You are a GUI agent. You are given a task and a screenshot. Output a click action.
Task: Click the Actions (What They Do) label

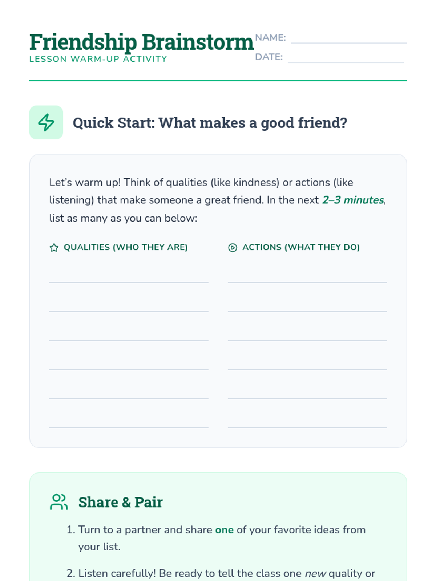tap(301, 247)
